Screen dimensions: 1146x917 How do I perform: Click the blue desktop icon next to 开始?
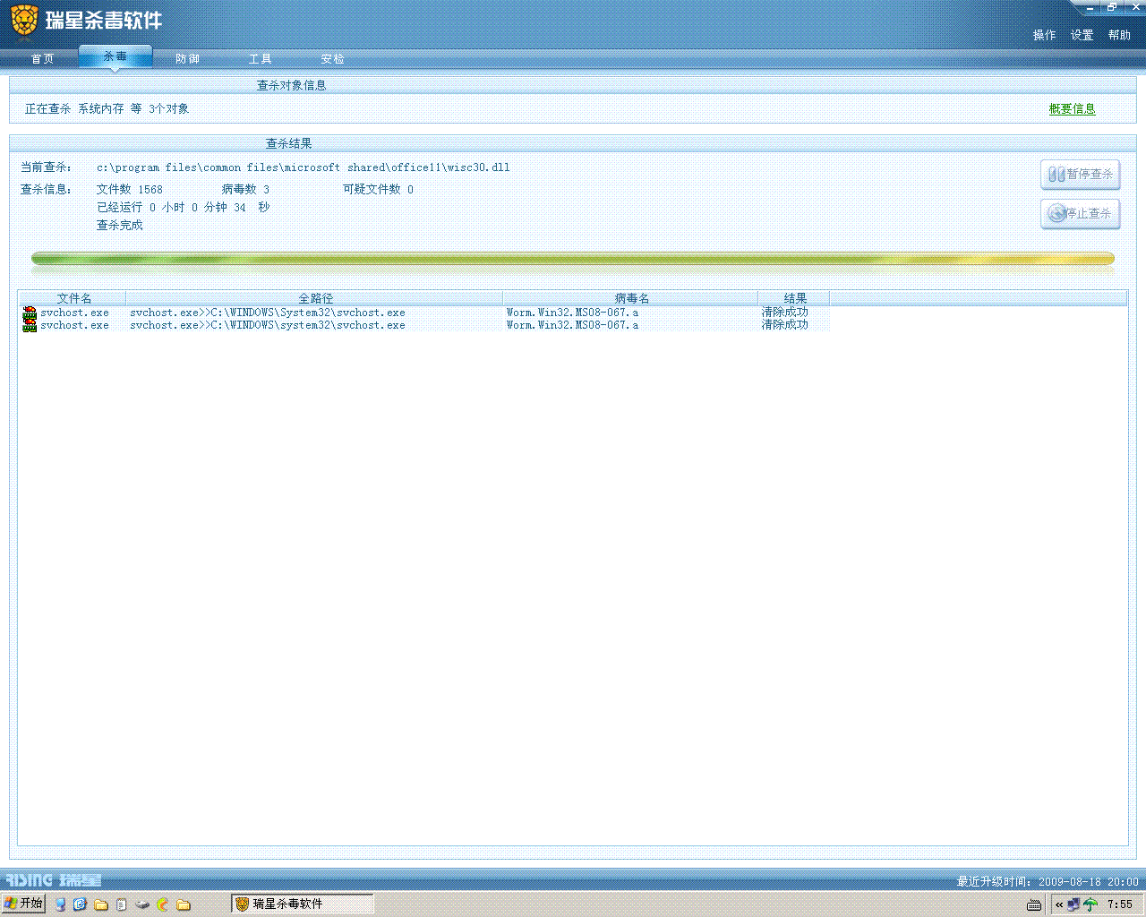(60, 904)
